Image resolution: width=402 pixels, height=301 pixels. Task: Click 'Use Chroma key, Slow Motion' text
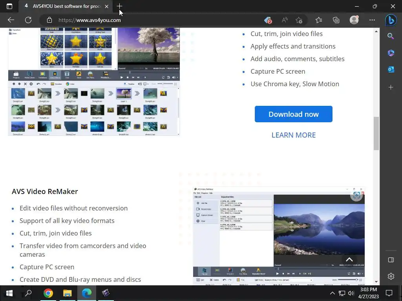(x=295, y=84)
